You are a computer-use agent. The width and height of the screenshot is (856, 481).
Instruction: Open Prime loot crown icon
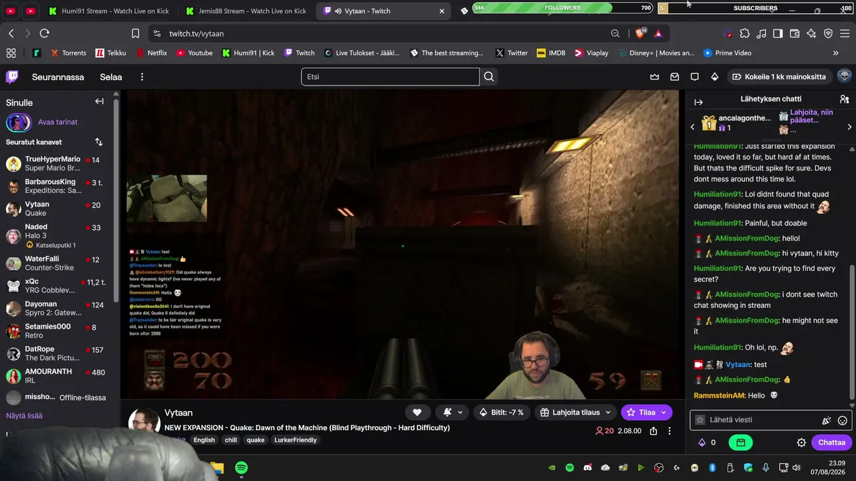click(x=655, y=77)
